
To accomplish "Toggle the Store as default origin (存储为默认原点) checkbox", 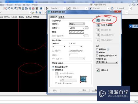I will 56,83.
